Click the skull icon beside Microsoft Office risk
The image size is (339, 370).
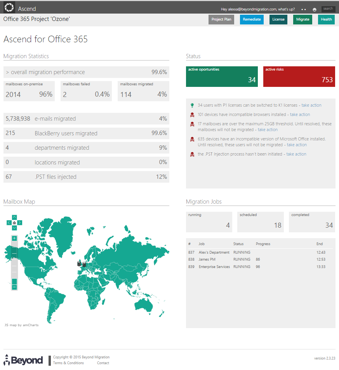click(192, 139)
